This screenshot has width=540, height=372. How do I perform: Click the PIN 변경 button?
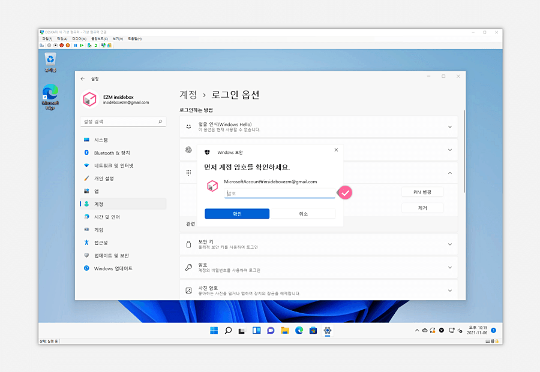422,192
